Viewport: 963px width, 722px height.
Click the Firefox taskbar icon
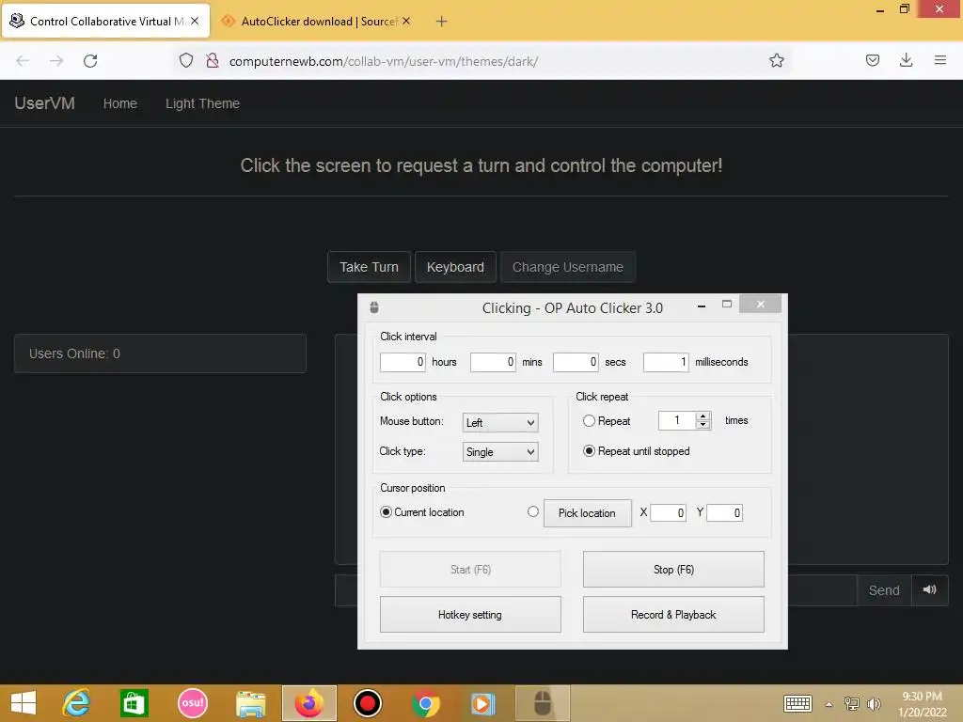[x=308, y=703]
